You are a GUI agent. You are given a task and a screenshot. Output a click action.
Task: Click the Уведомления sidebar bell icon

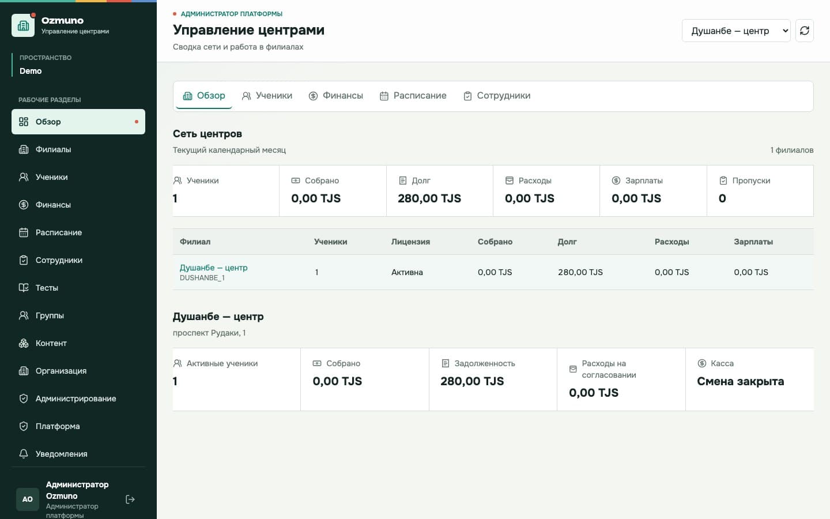(x=24, y=454)
